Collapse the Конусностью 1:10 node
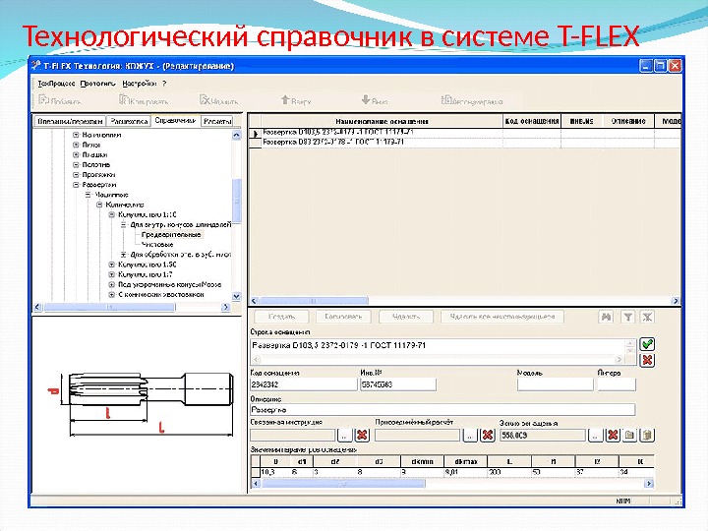Screen dimensions: 708x531 tap(111, 214)
